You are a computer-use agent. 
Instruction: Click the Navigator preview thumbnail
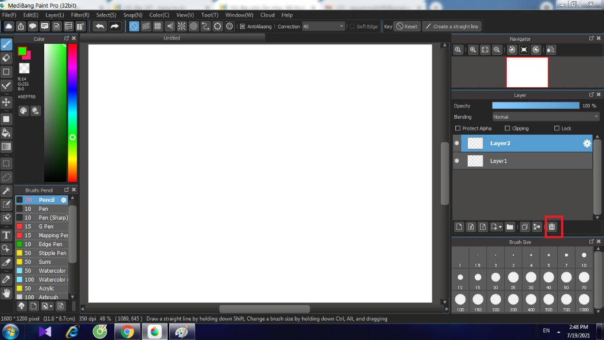point(527,73)
